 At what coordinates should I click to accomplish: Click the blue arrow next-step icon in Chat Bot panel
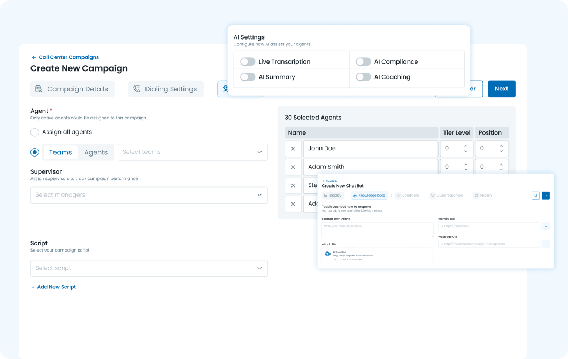pyautogui.click(x=546, y=196)
